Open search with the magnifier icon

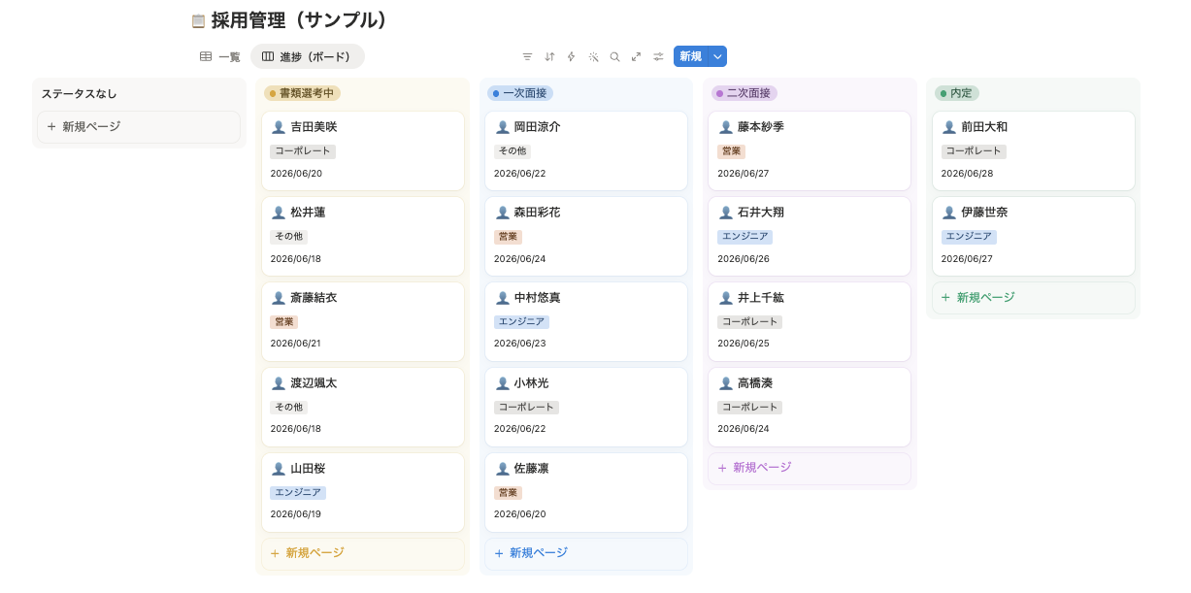pos(614,56)
